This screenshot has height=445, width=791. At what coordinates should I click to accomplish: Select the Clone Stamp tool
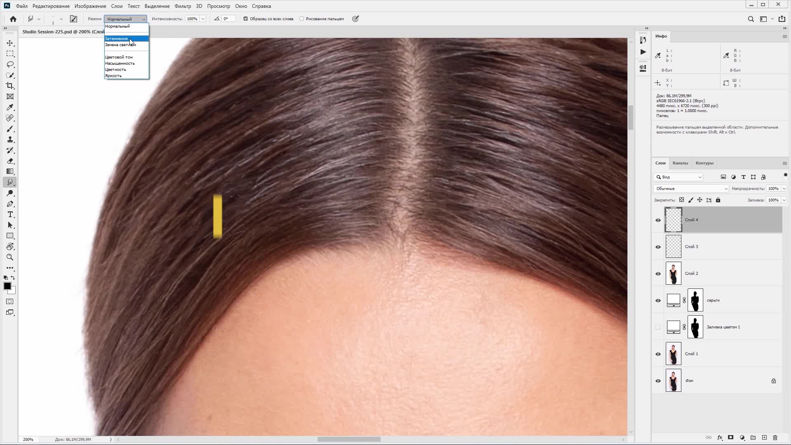10,140
